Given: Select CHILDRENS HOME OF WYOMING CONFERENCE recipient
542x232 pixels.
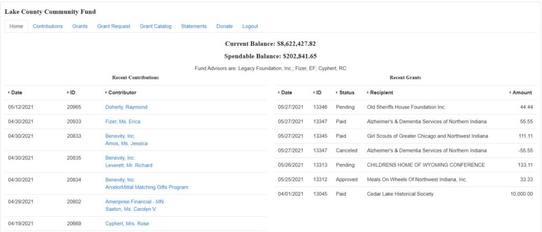Looking at the screenshot, I should (x=426, y=165).
